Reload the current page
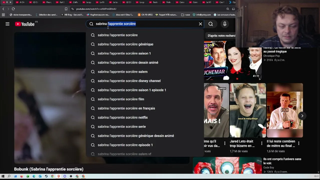This screenshot has height=180, width=320. [13, 9]
